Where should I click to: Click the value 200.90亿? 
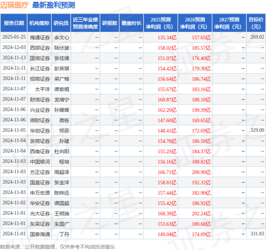click(201, 172)
